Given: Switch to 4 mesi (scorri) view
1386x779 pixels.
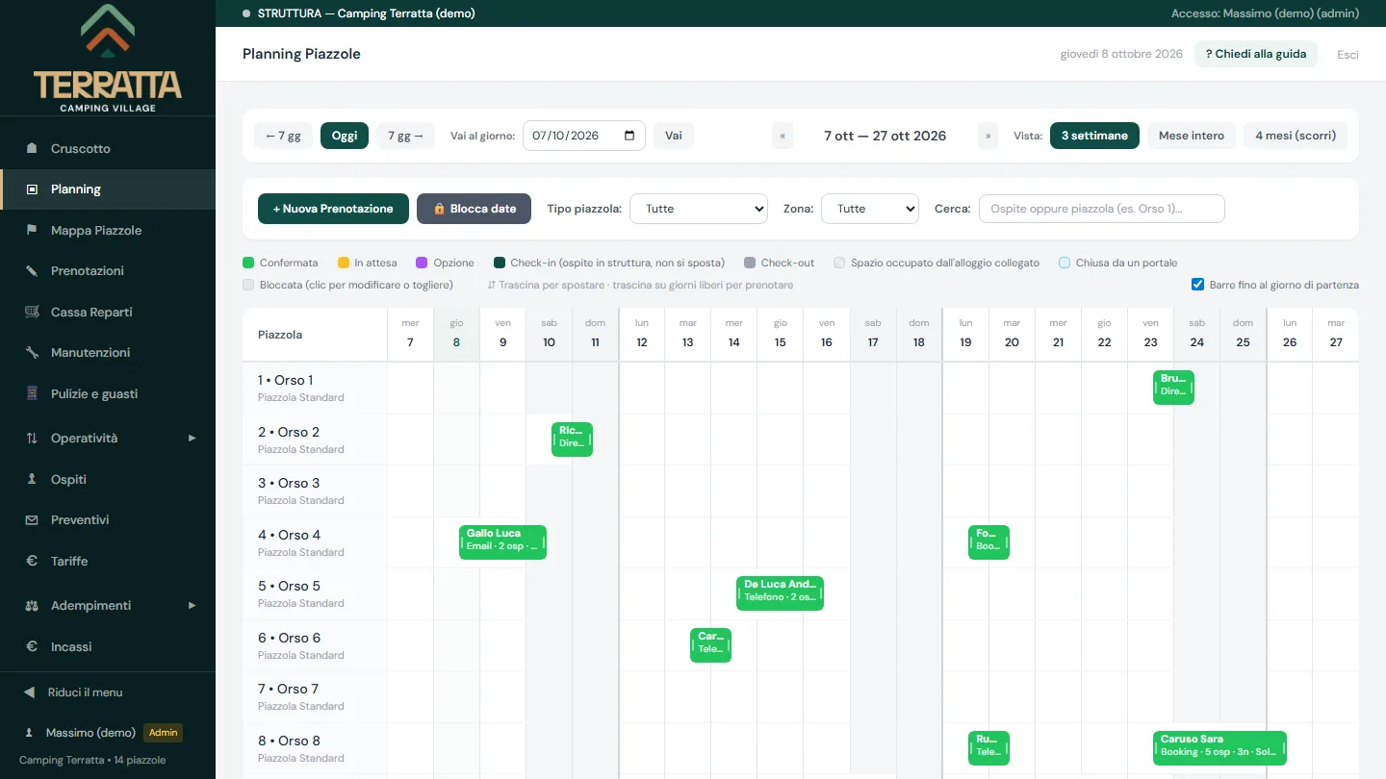Looking at the screenshot, I should coord(1296,136).
